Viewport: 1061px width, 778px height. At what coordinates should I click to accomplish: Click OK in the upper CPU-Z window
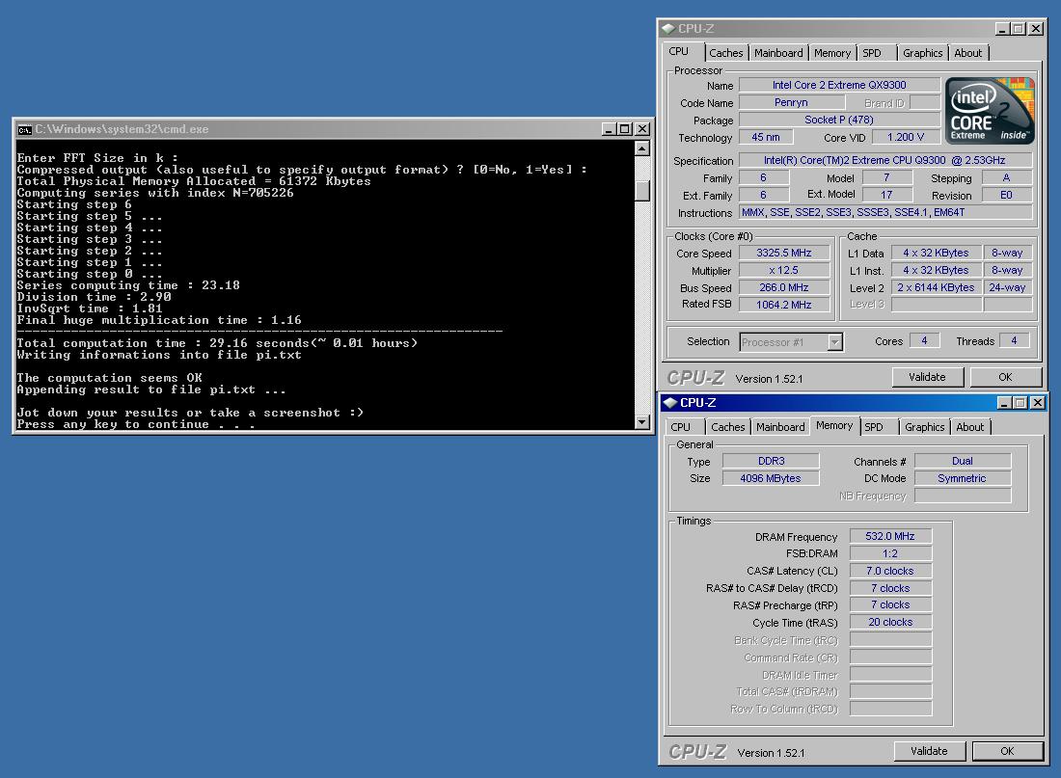tap(1005, 377)
